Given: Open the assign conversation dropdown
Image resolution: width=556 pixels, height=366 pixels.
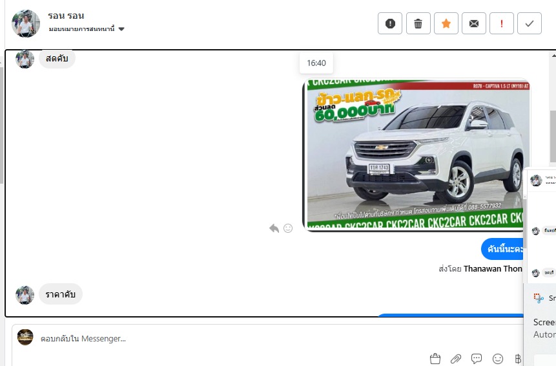Looking at the screenshot, I should [x=87, y=28].
